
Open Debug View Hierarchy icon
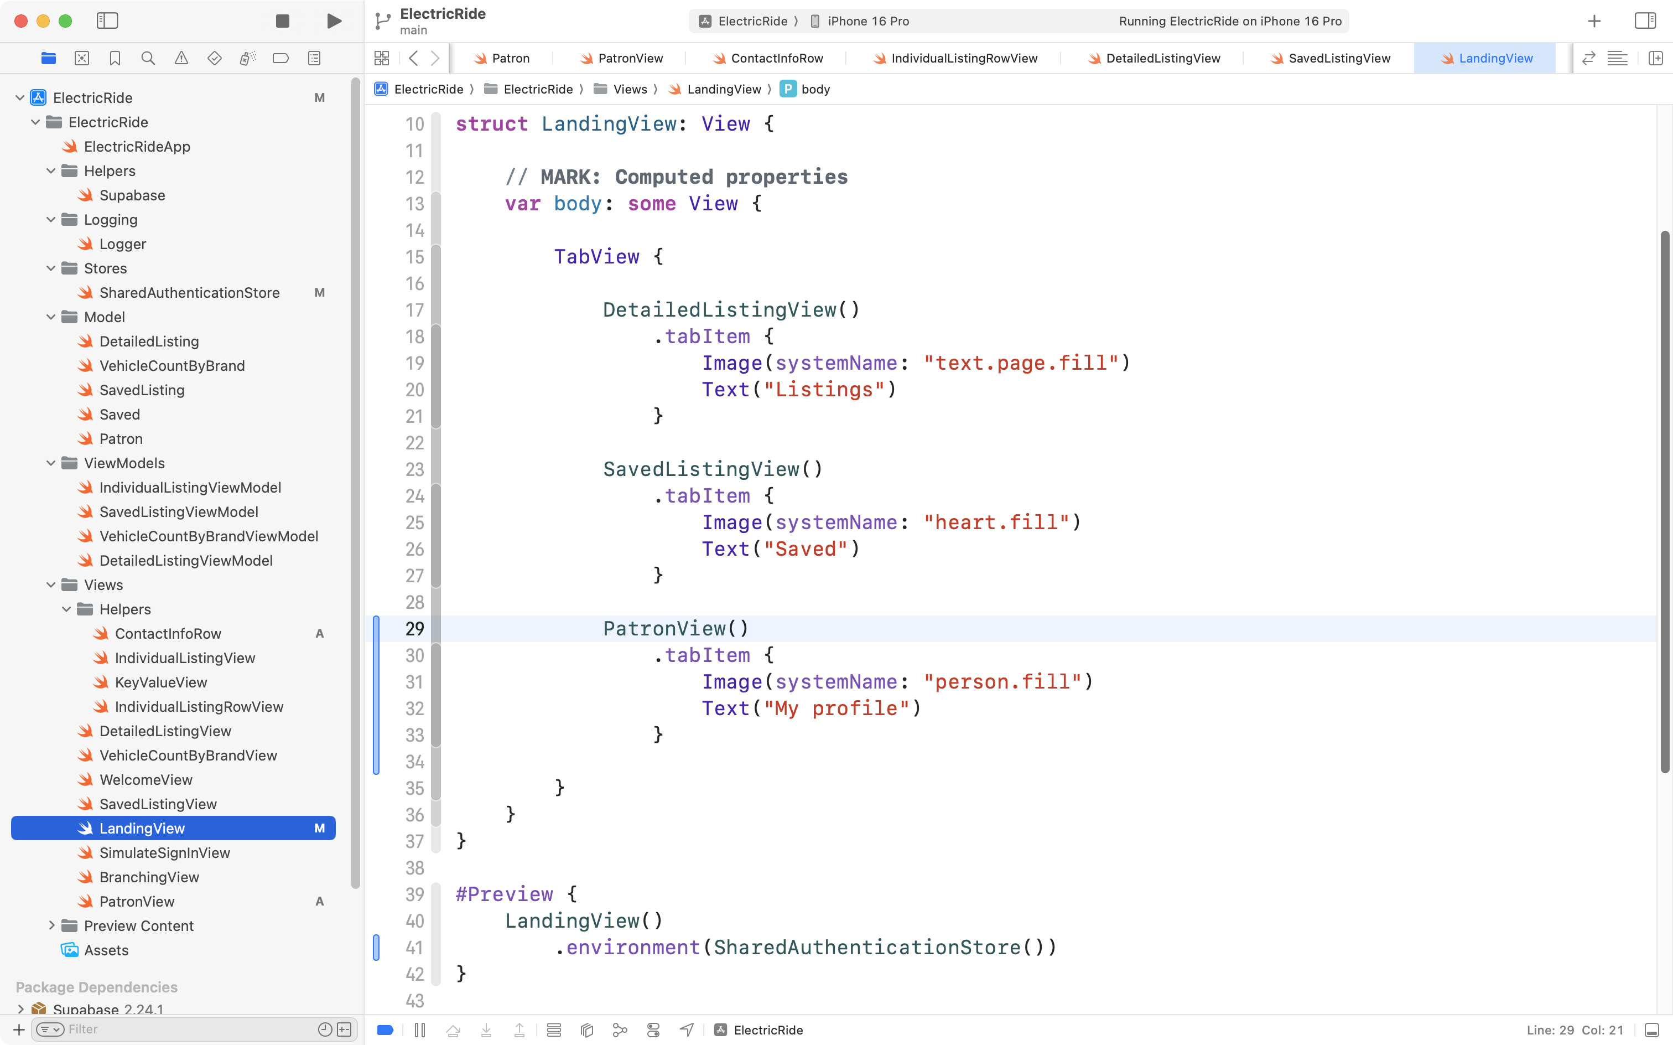tap(586, 1030)
